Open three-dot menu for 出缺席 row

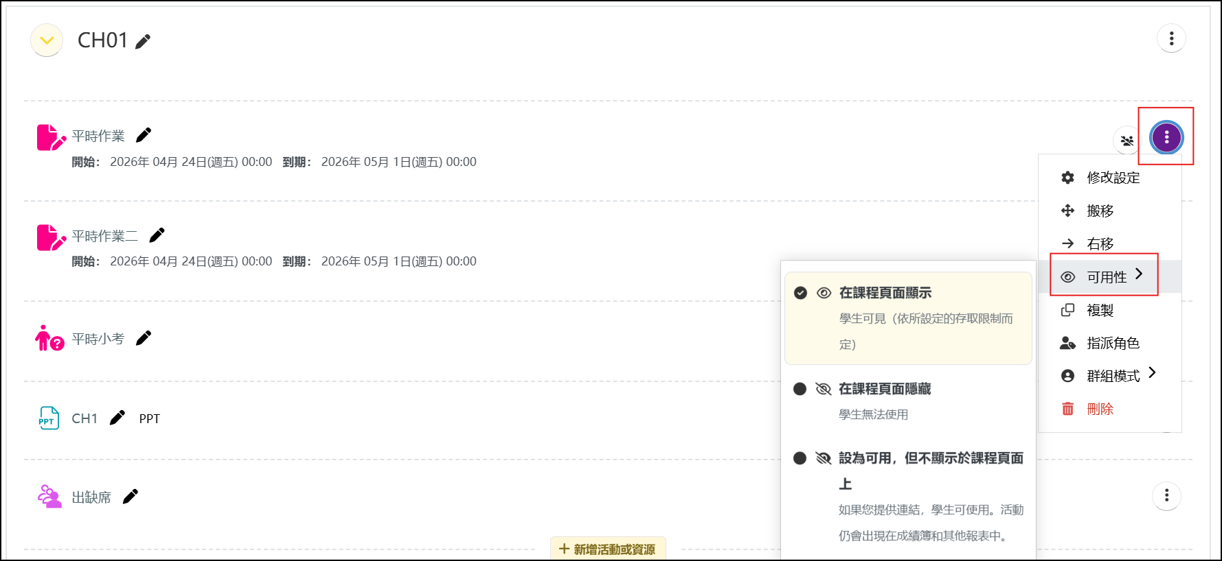[x=1166, y=496]
